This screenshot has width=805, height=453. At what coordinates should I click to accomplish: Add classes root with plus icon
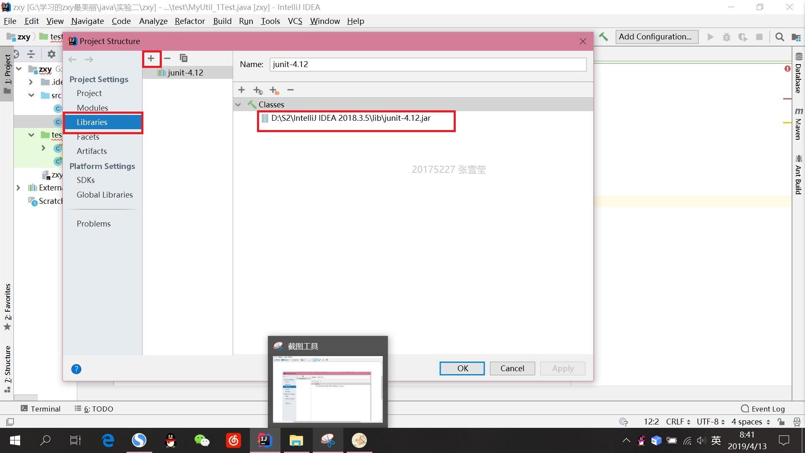241,90
